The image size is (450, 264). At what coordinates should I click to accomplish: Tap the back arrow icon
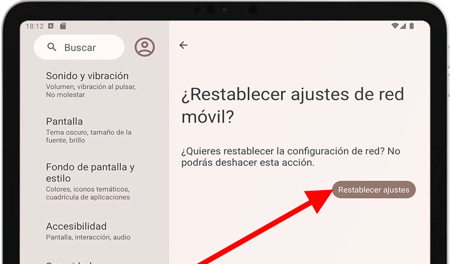coord(183,45)
